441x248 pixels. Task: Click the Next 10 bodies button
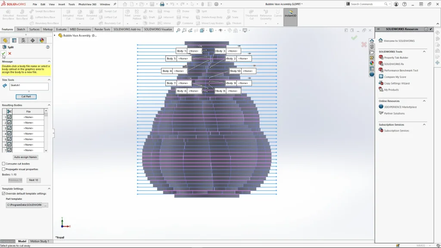coord(34,180)
